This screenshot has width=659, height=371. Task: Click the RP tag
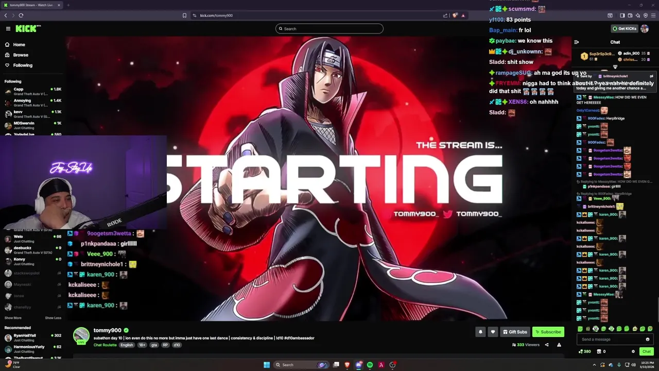165,345
